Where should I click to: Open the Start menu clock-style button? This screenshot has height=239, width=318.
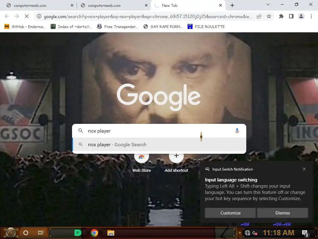(x=11, y=233)
